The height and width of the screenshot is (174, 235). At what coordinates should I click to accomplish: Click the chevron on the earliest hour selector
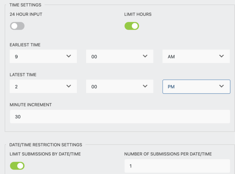click(x=69, y=56)
